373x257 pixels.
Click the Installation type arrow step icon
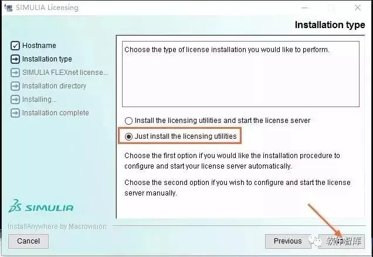(x=15, y=59)
